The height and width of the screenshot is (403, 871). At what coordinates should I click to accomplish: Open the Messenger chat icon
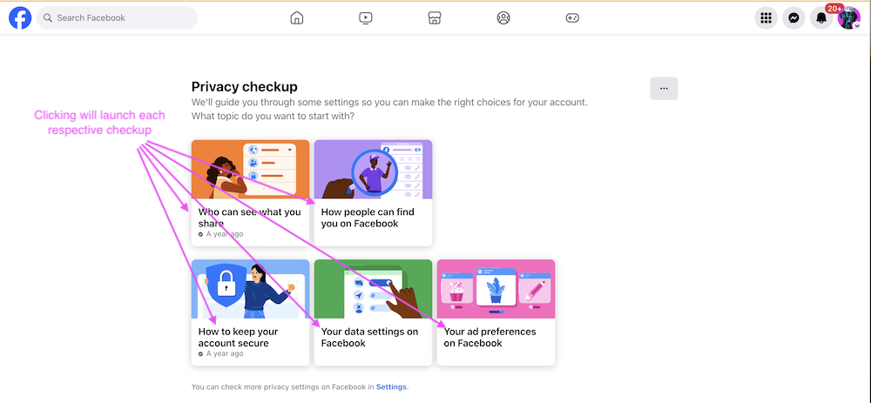click(x=793, y=17)
